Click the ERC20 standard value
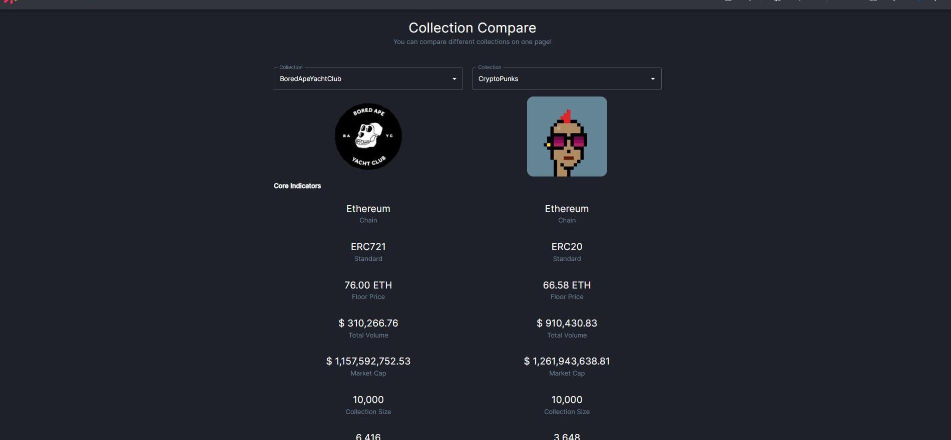The image size is (951, 440). pos(567,247)
